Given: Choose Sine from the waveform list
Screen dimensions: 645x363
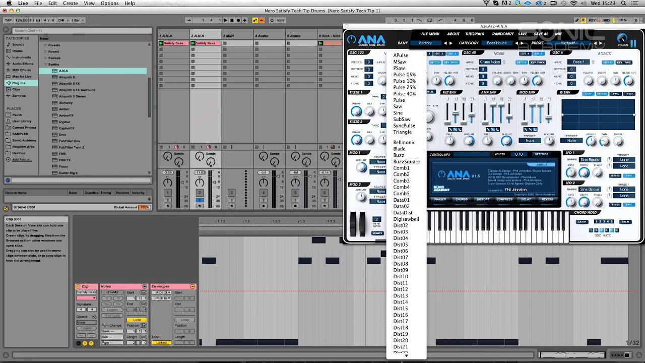Looking at the screenshot, I should click(x=398, y=113).
